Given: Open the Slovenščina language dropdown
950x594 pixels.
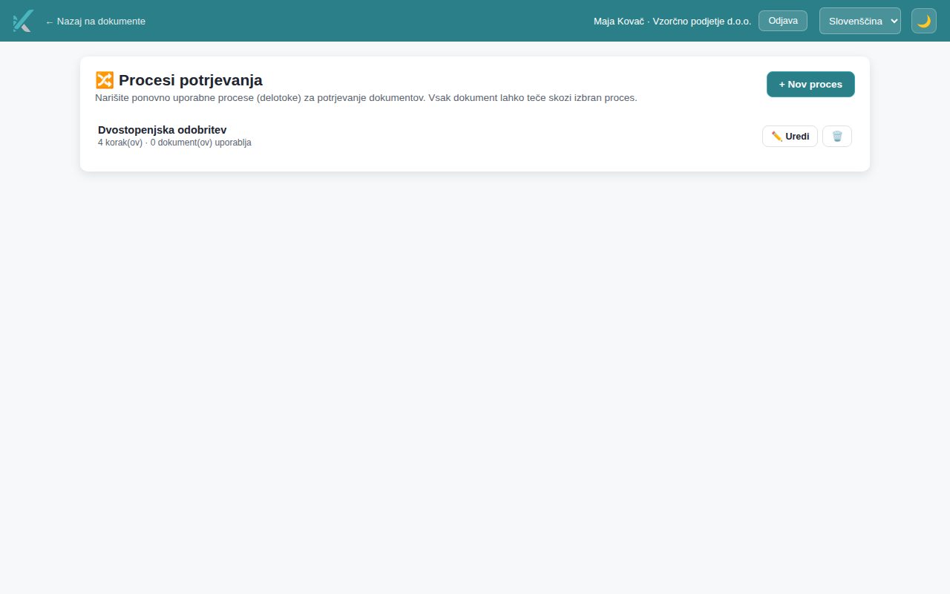Looking at the screenshot, I should tap(860, 21).
